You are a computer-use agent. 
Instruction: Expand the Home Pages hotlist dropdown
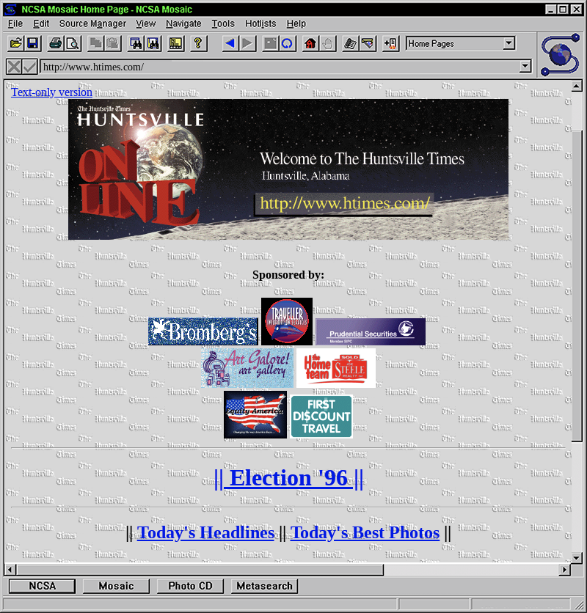(509, 44)
